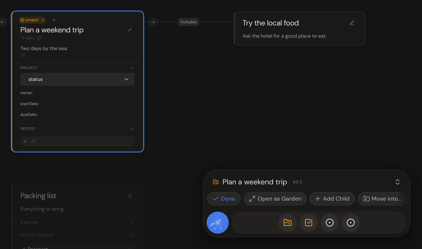Add a tag using plus beside project tag
The image size is (422, 249).
54,20
